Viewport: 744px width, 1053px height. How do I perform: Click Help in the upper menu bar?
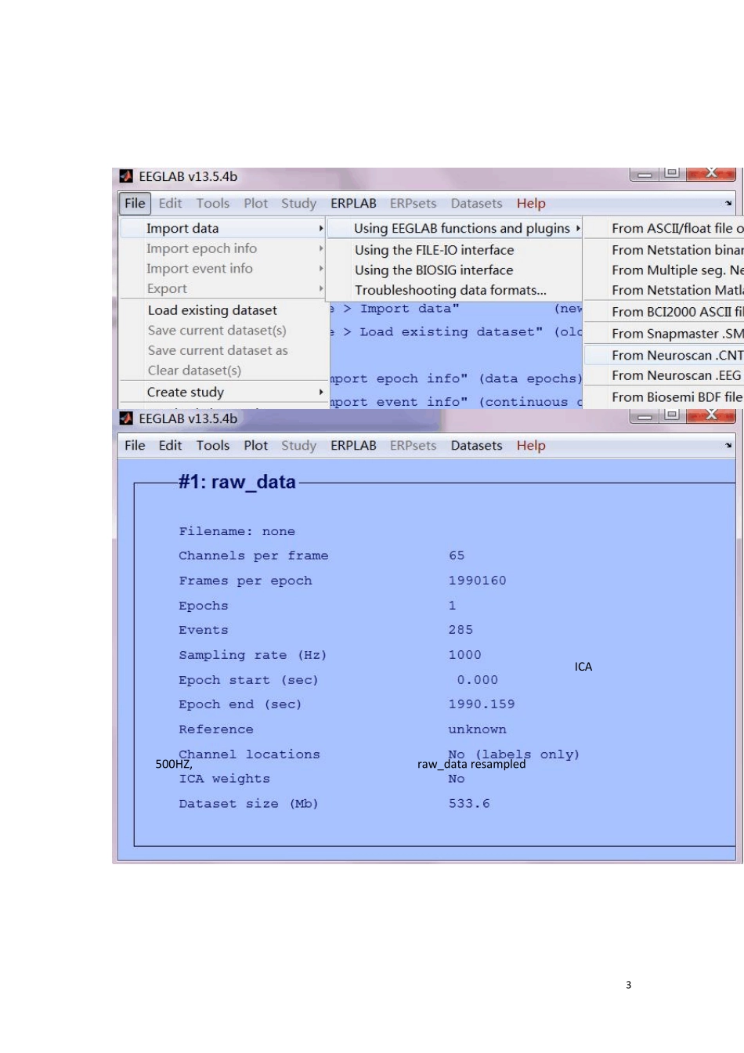coord(531,204)
